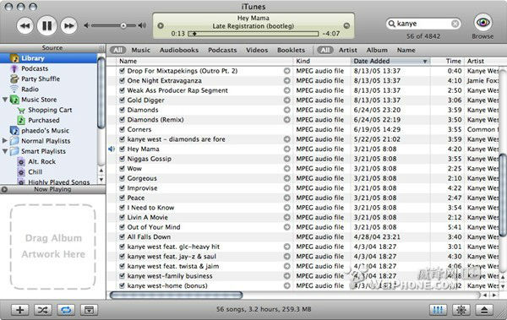This screenshot has width=507, height=320.
Task: Filter results by Podcasts
Action: 222,50
